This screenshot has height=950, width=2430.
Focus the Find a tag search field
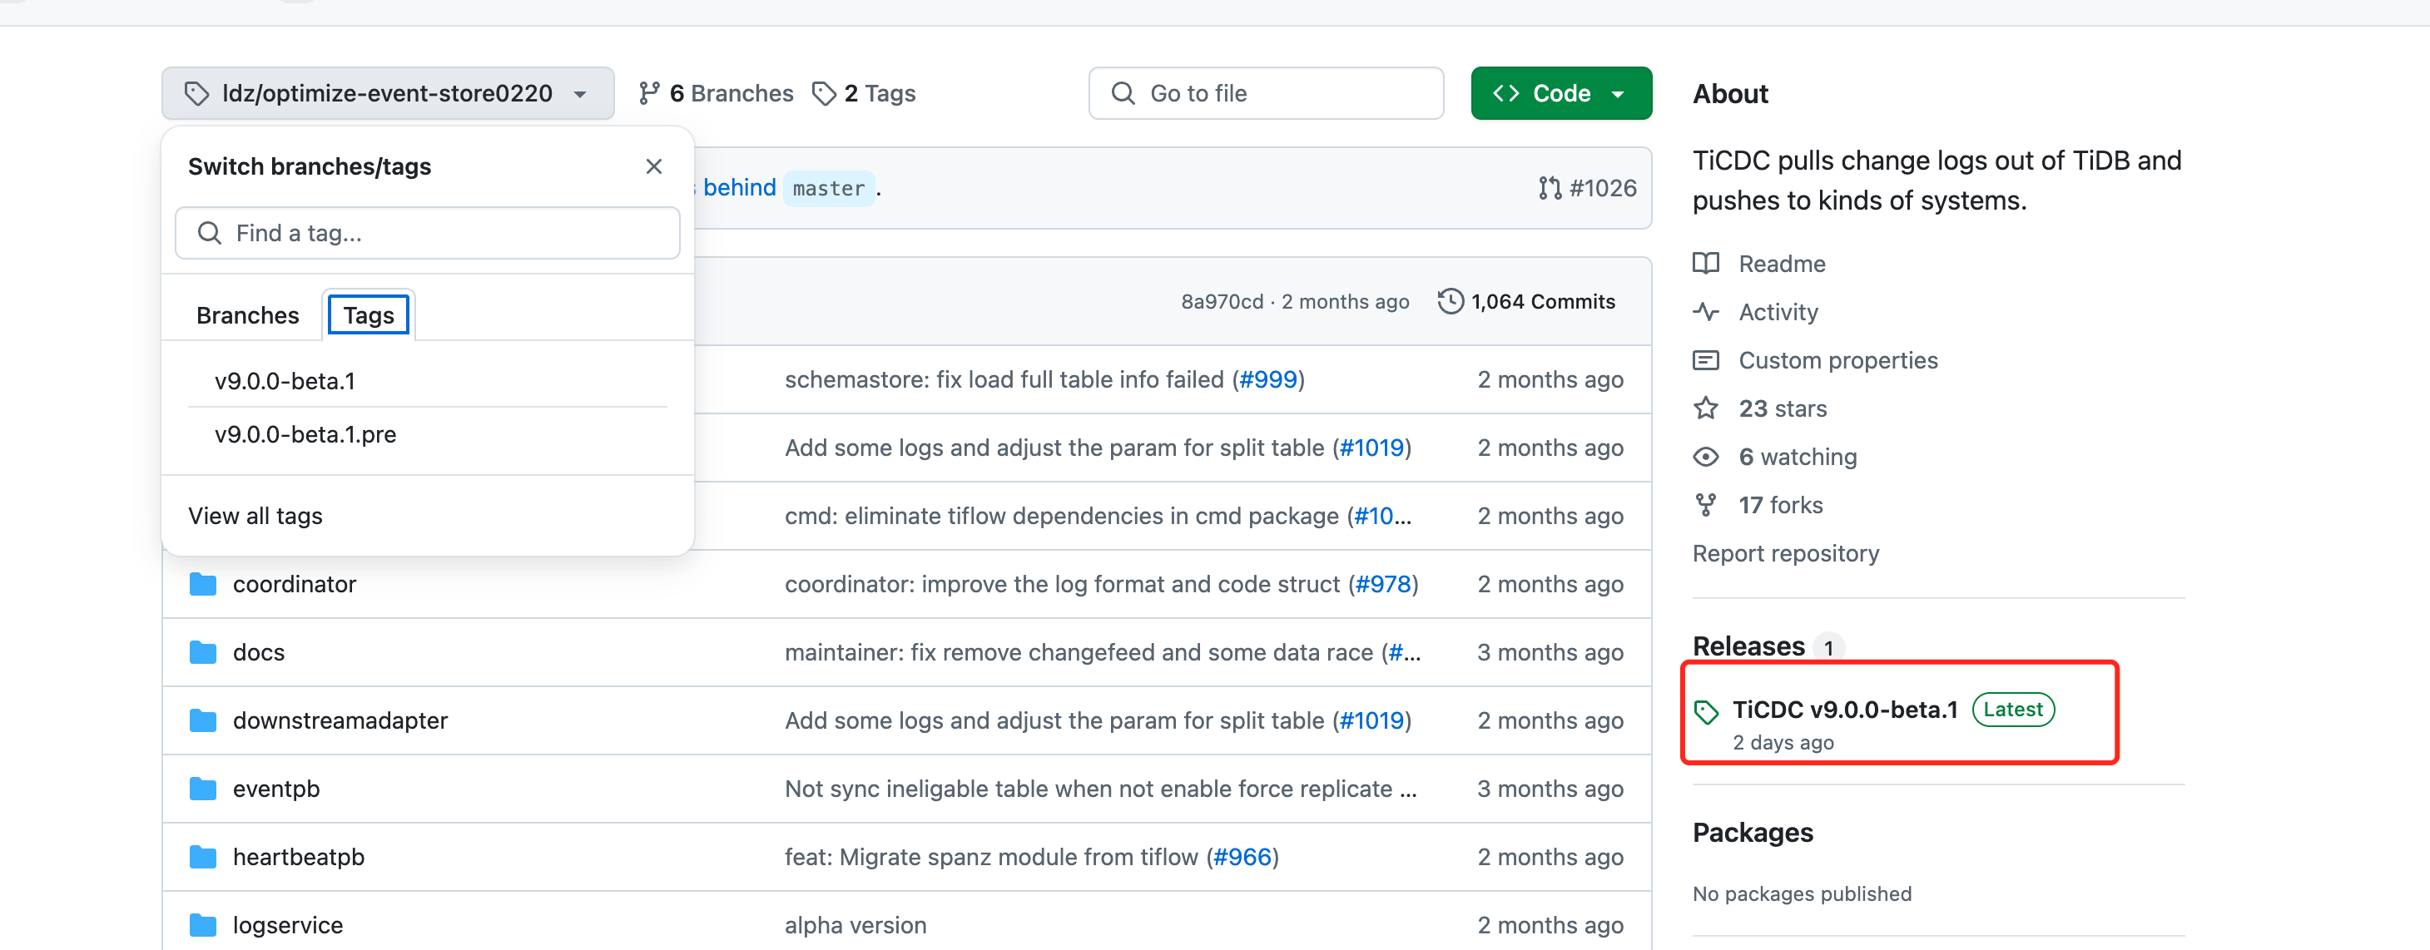tap(427, 233)
